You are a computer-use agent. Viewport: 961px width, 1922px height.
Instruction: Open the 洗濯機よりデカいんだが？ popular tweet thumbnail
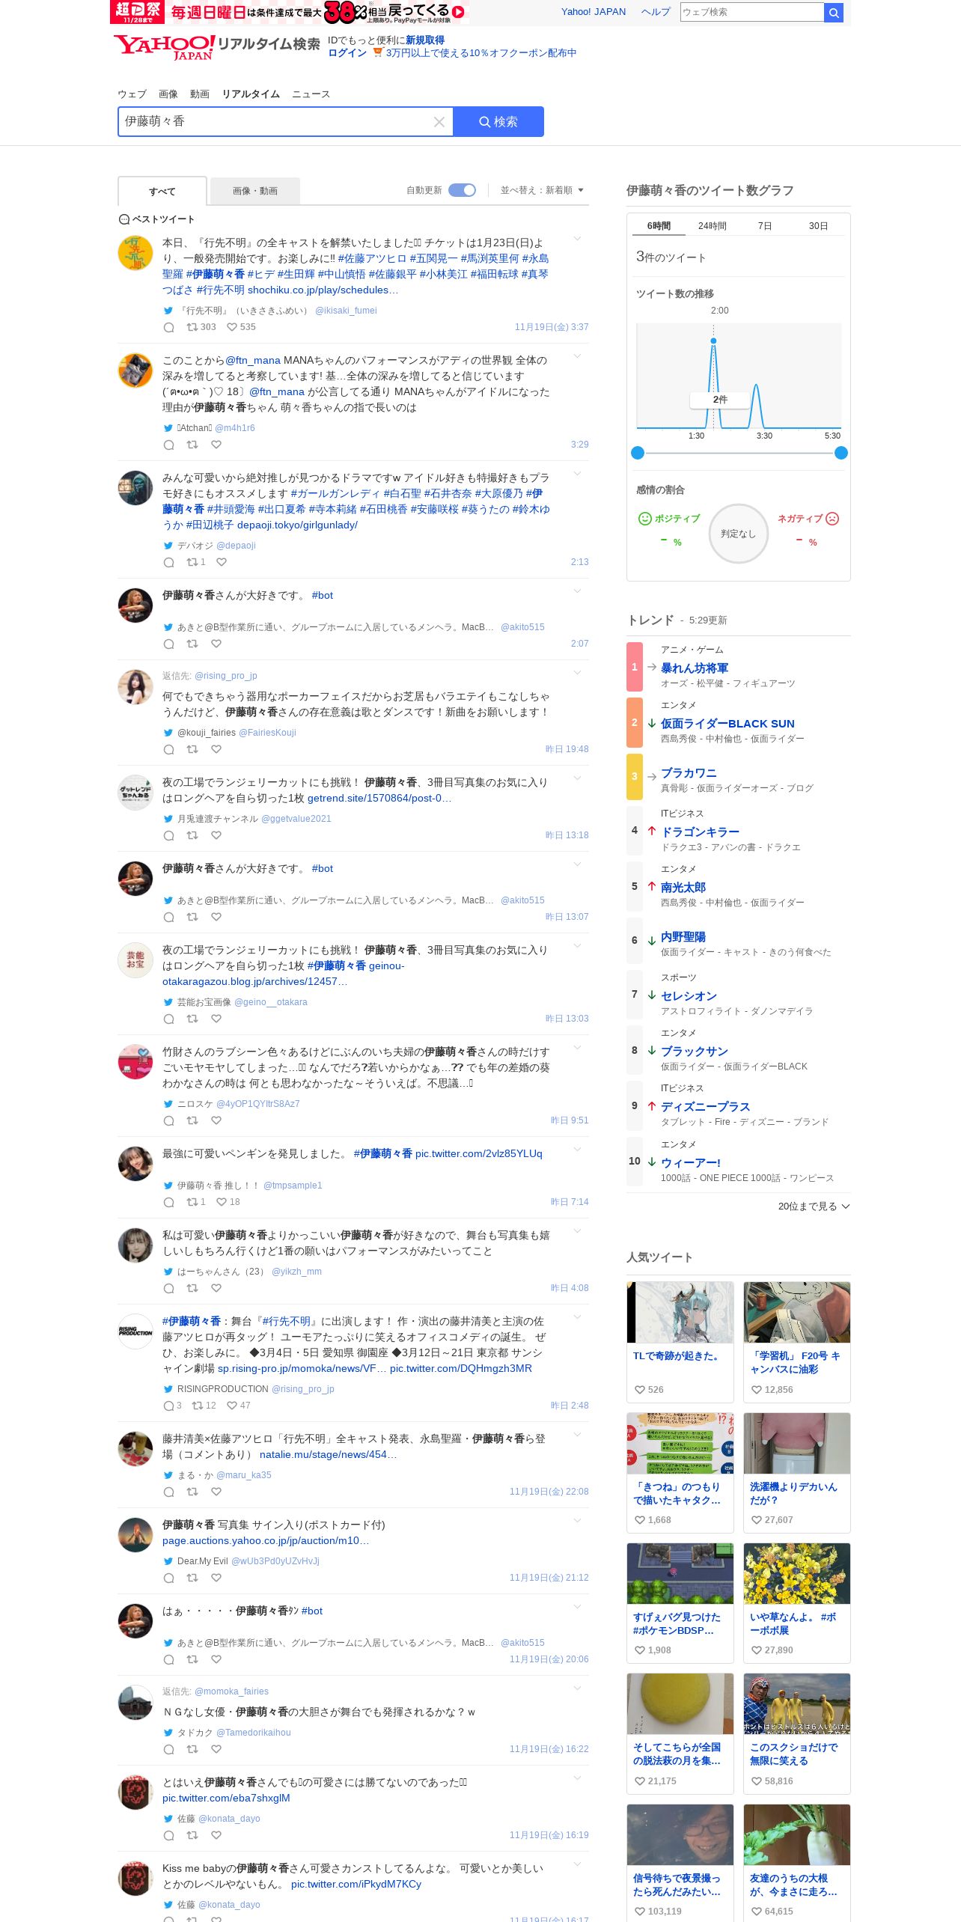click(797, 1444)
